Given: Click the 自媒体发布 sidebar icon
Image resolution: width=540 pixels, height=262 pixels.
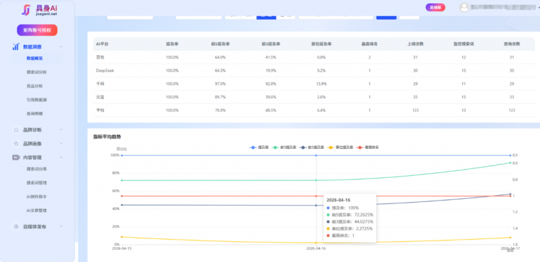Looking at the screenshot, I should tap(16, 226).
